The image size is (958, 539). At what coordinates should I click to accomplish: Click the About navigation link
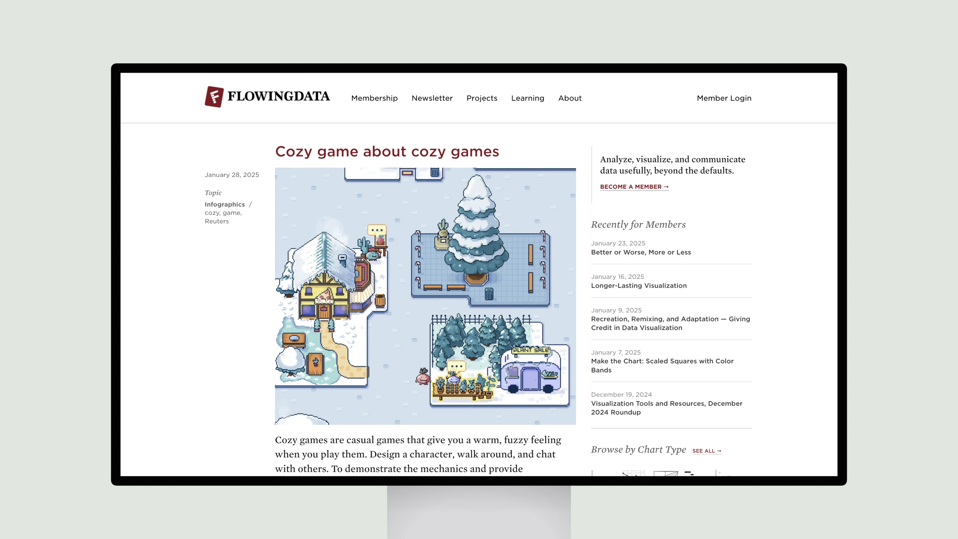pos(570,98)
